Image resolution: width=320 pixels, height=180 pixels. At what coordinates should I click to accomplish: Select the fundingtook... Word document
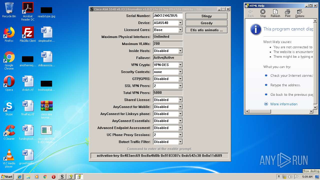point(28,132)
